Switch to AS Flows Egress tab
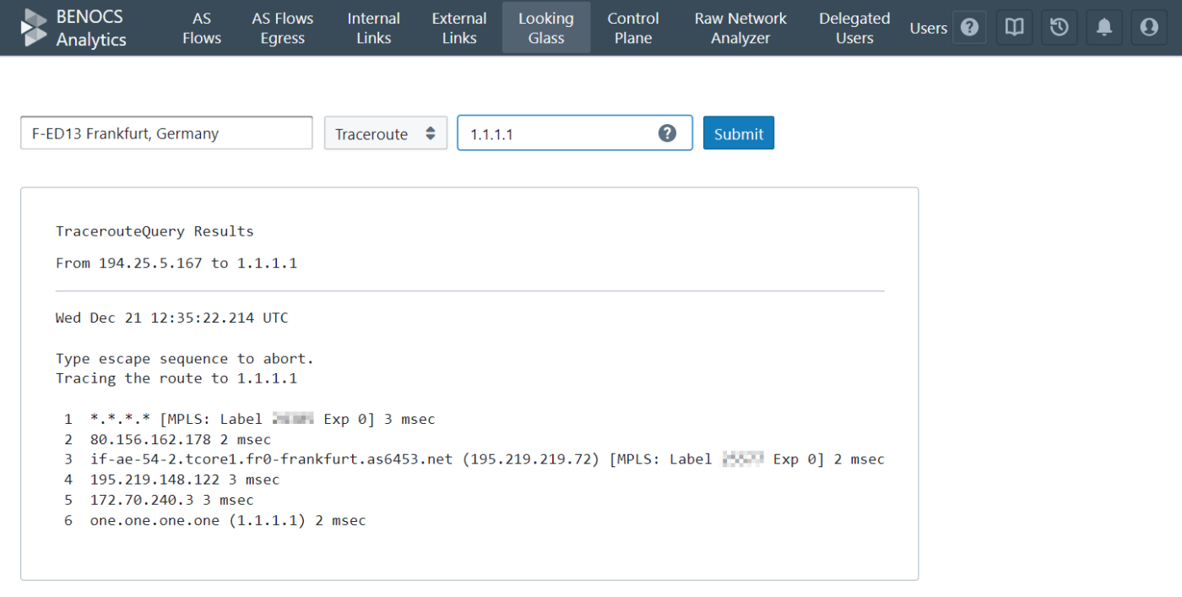The width and height of the screenshot is (1182, 597). coord(282,28)
